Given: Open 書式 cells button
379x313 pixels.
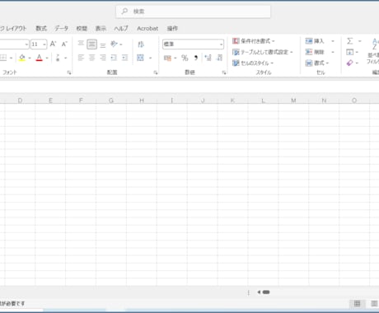Looking at the screenshot, I should [x=317, y=63].
